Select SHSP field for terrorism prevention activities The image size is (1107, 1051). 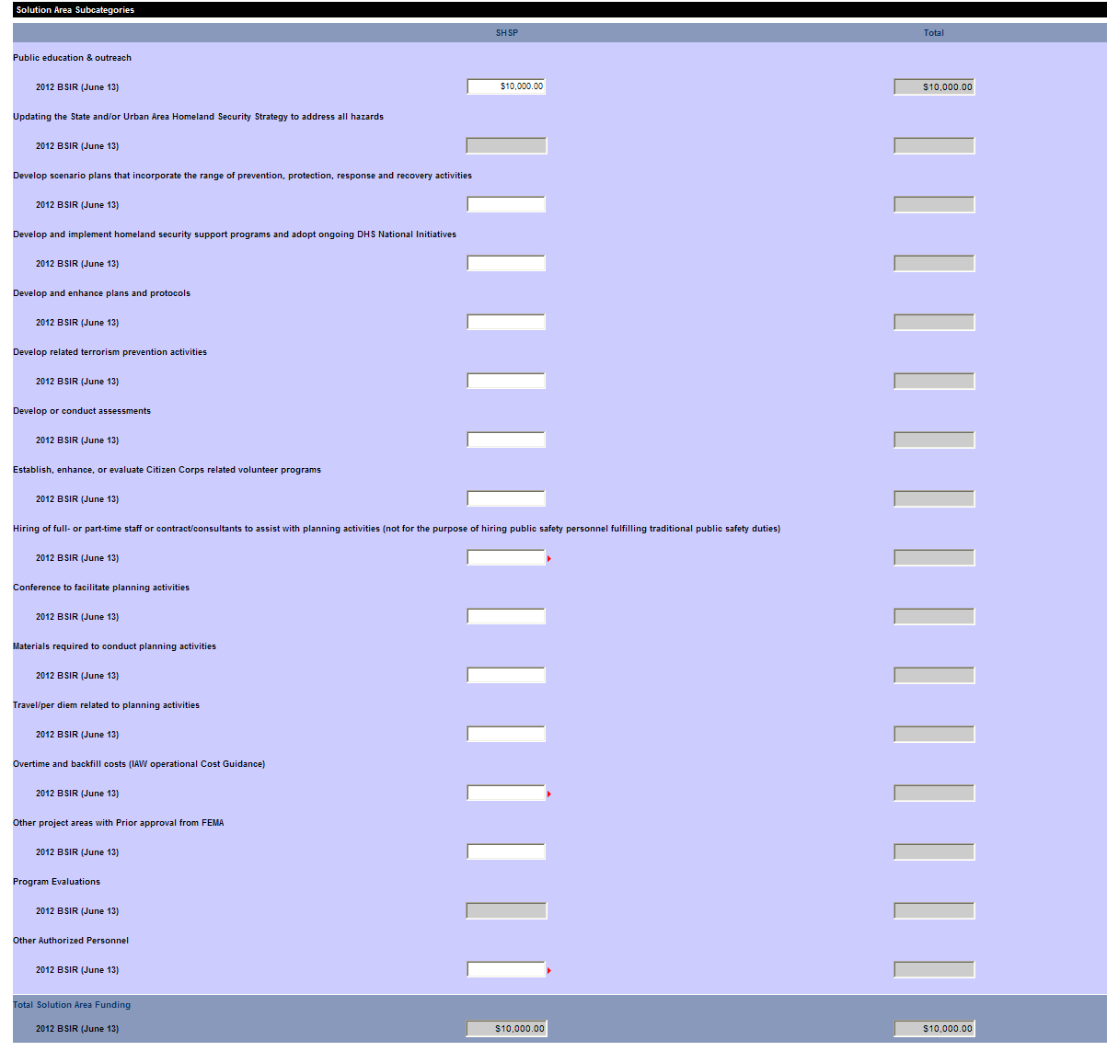coord(506,381)
